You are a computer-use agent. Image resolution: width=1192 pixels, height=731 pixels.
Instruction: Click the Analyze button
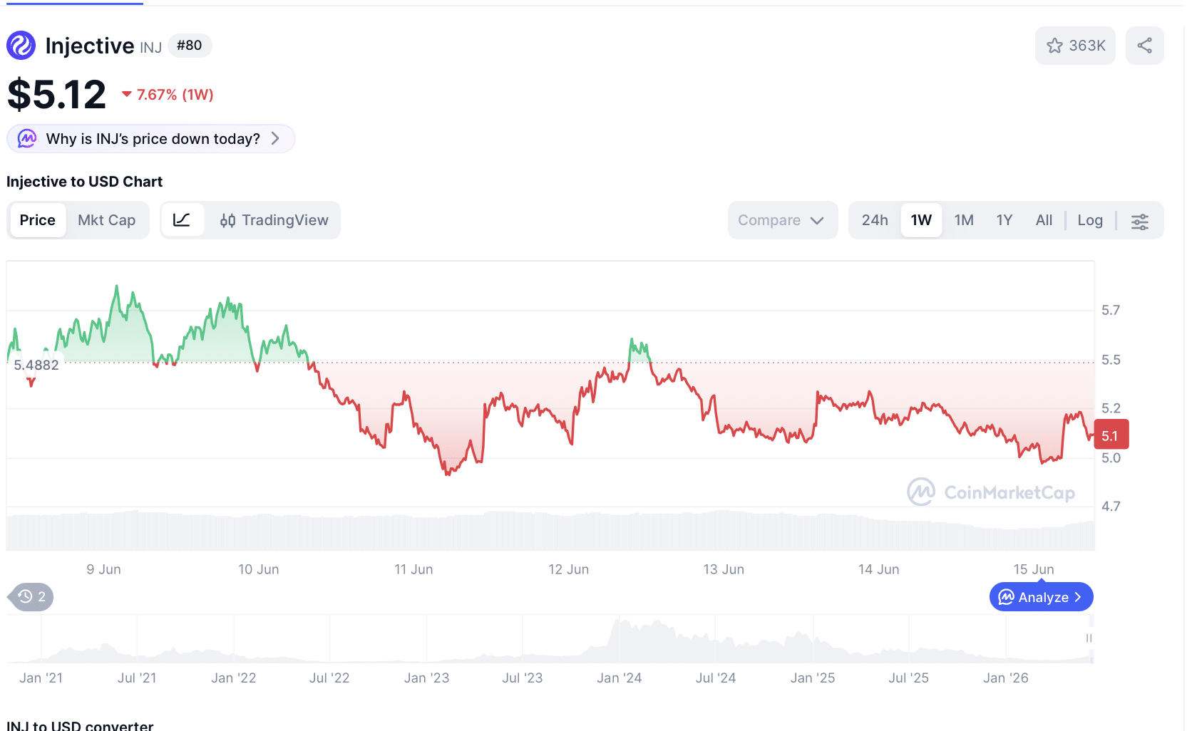1042,597
